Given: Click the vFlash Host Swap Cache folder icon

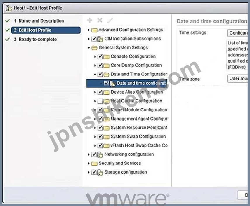Looking at the screenshot, I should (106, 146).
